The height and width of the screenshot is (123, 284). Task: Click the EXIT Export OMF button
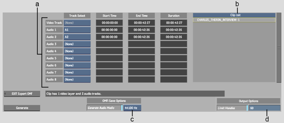coord(22,94)
